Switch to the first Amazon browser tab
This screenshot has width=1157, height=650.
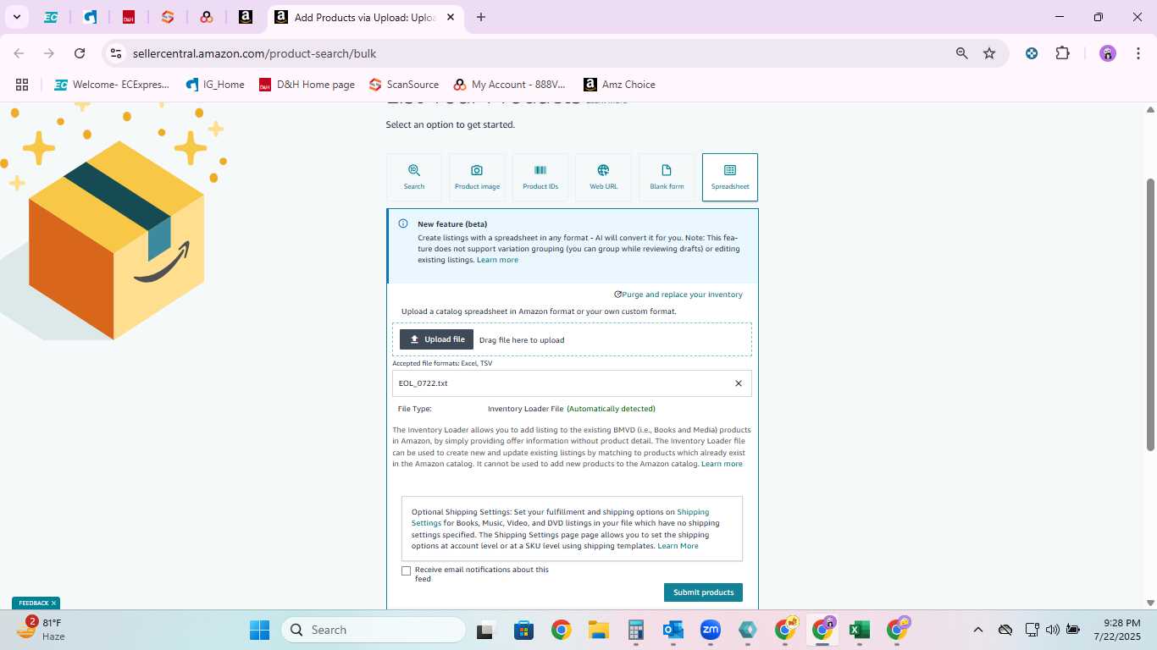tap(246, 17)
